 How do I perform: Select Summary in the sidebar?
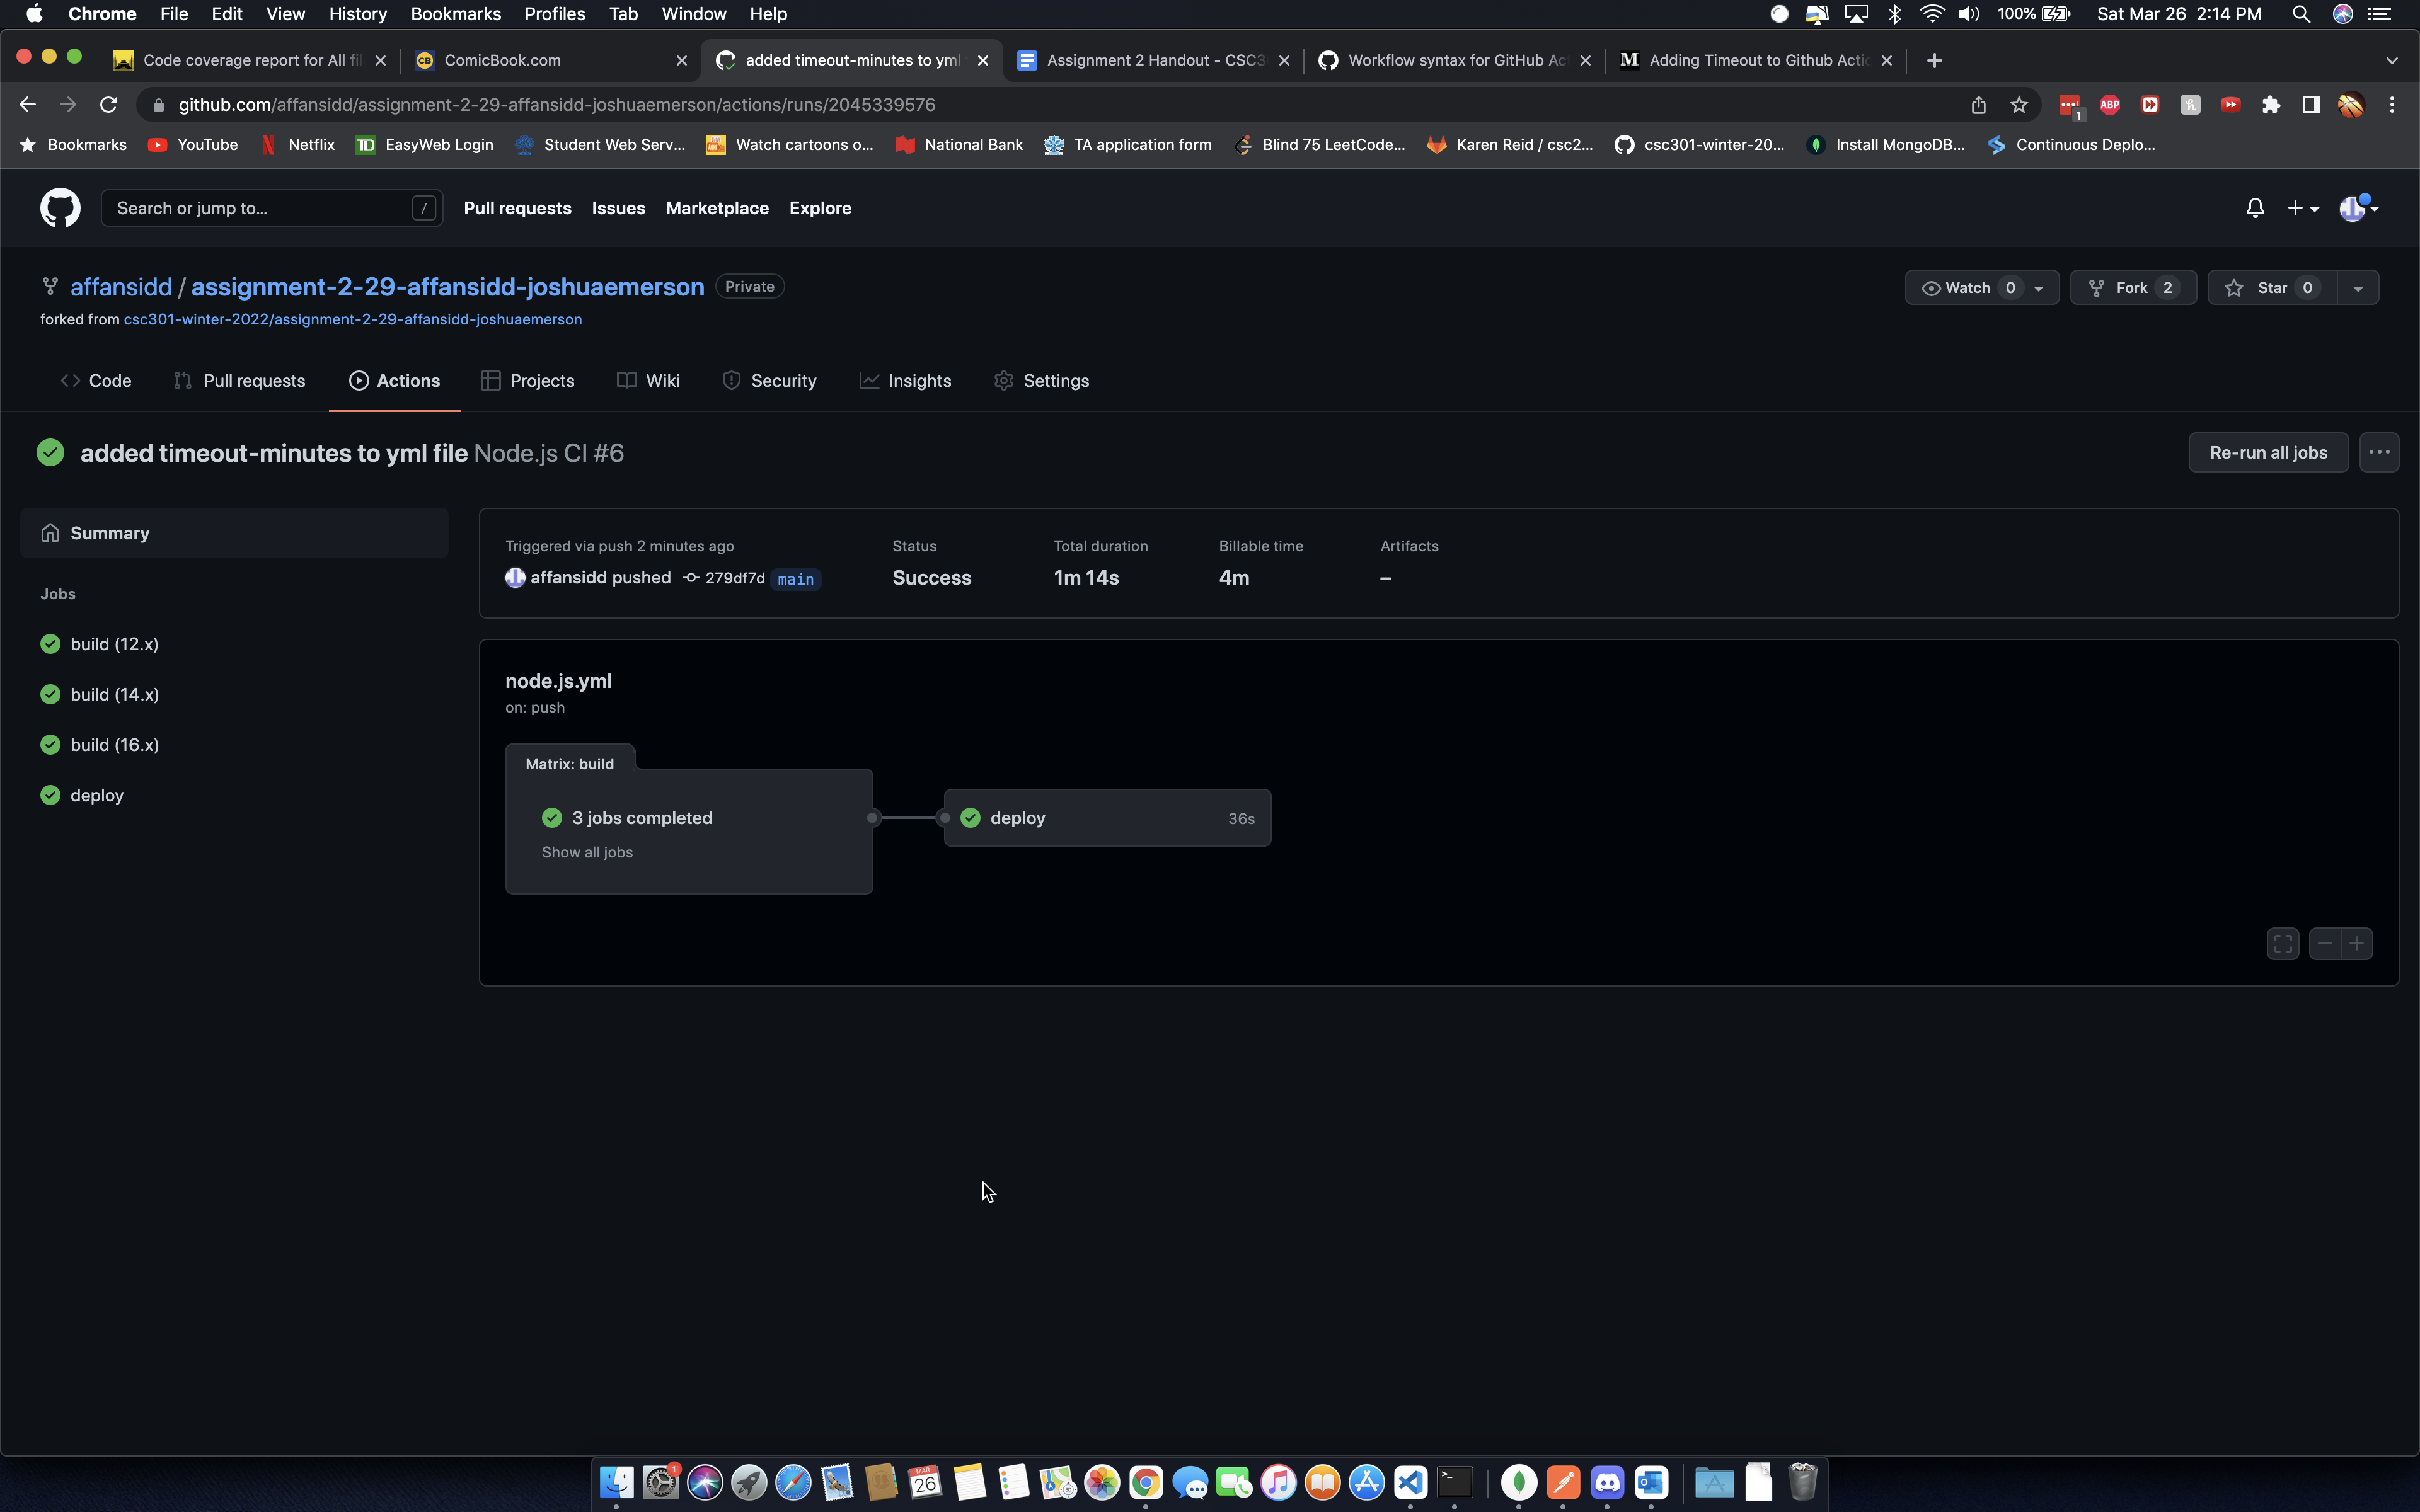(234, 533)
